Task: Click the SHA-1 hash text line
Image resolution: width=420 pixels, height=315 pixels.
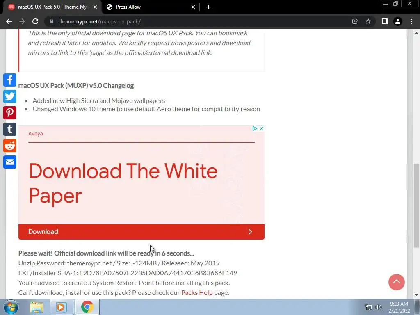Action: (x=128, y=273)
